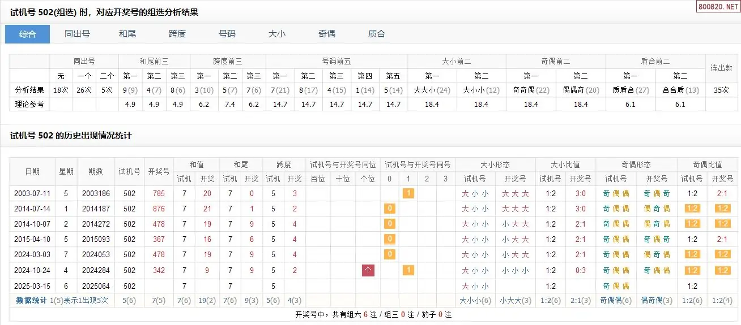Select the 和尾 analysis tab
The image size is (741, 325).
pyautogui.click(x=127, y=34)
